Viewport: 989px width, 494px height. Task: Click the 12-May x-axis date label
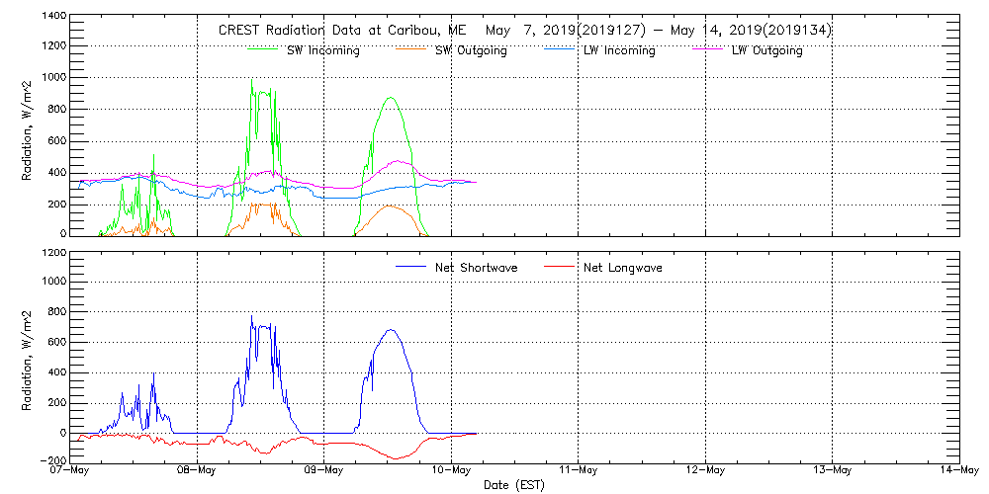click(x=705, y=470)
